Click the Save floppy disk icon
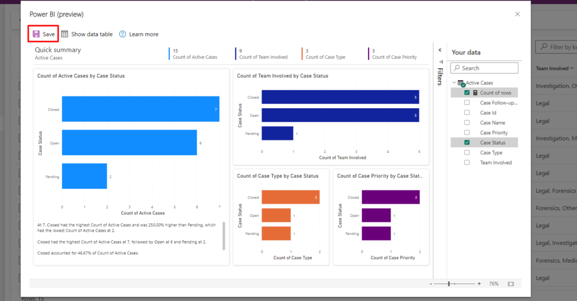 tap(36, 34)
